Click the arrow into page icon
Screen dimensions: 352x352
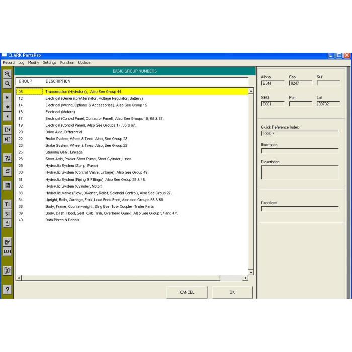pos(7,139)
